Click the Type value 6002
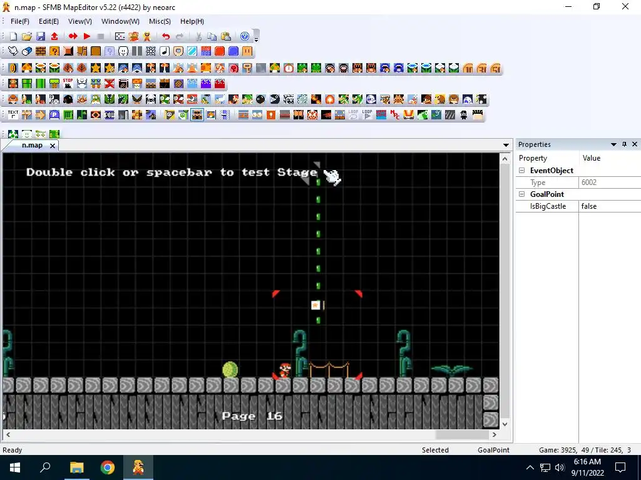Image resolution: width=641 pixels, height=480 pixels. (610, 182)
